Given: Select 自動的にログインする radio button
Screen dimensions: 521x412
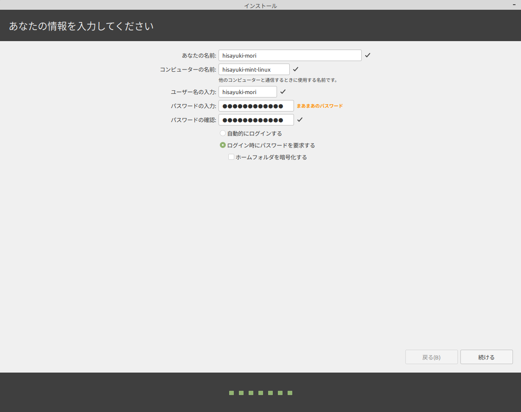Looking at the screenshot, I should (223, 133).
